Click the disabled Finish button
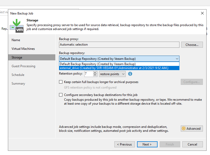210x155 pixels. click(x=170, y=144)
